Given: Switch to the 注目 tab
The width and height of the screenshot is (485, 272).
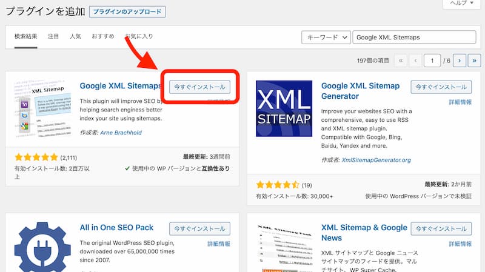Looking at the screenshot, I should [53, 36].
